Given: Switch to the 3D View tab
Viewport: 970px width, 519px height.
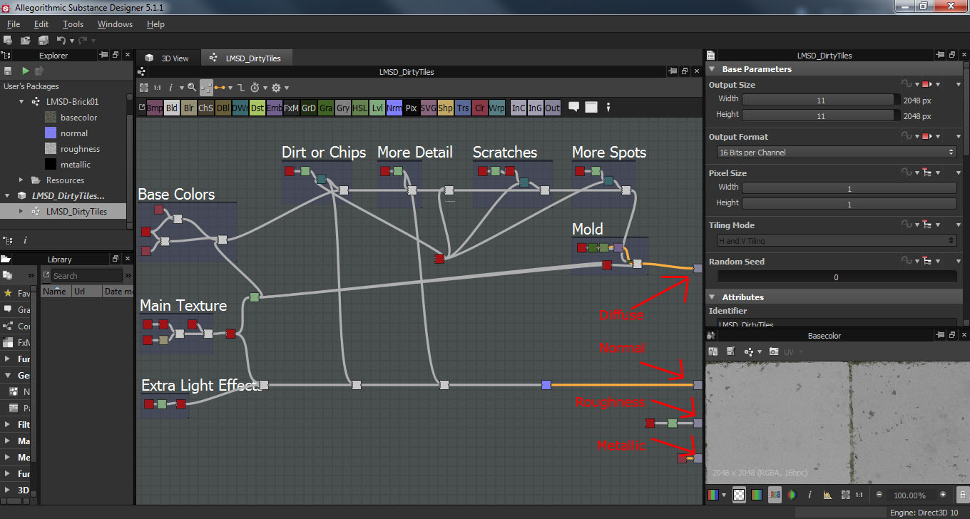Looking at the screenshot, I should 168,58.
